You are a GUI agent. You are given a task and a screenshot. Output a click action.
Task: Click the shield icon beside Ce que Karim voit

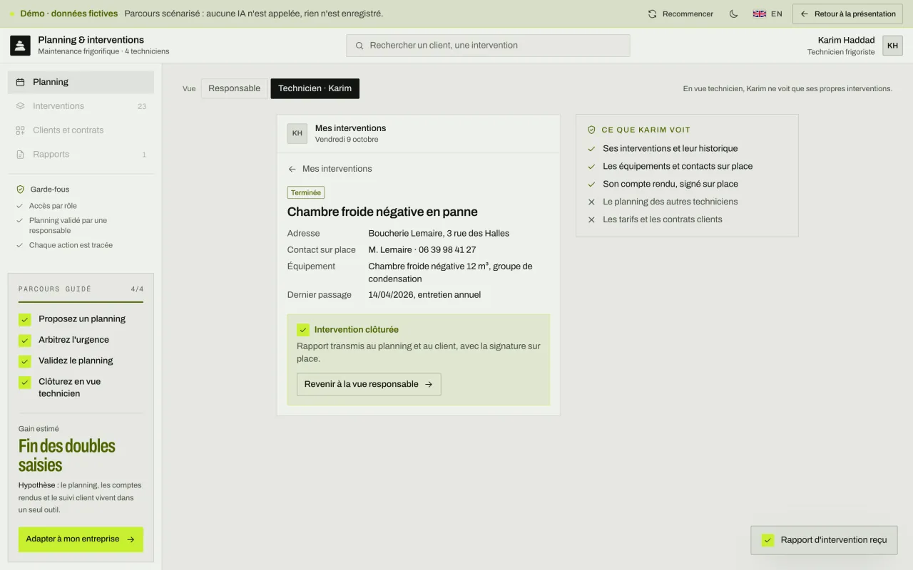(x=591, y=130)
